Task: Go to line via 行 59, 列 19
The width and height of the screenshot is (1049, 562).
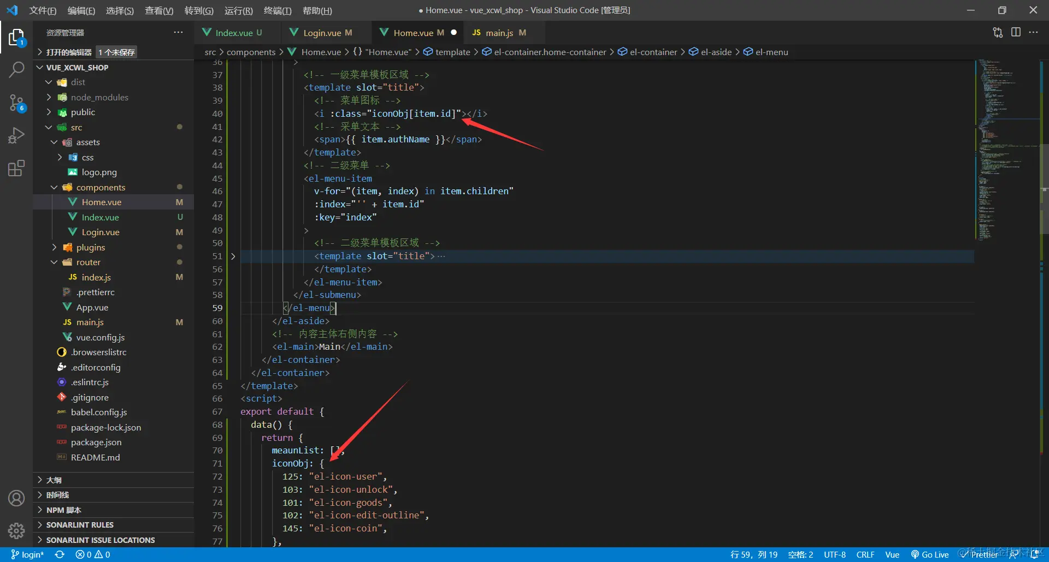Action: click(754, 554)
